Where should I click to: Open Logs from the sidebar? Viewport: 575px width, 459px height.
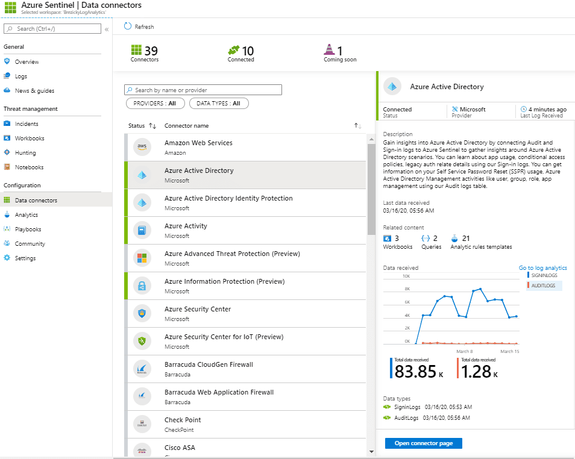(21, 76)
